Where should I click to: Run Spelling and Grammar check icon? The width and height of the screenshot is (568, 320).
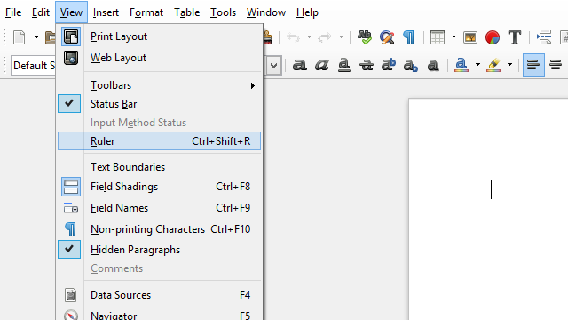point(365,37)
